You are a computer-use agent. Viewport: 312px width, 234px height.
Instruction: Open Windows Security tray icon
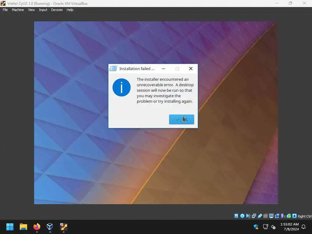click(256, 227)
